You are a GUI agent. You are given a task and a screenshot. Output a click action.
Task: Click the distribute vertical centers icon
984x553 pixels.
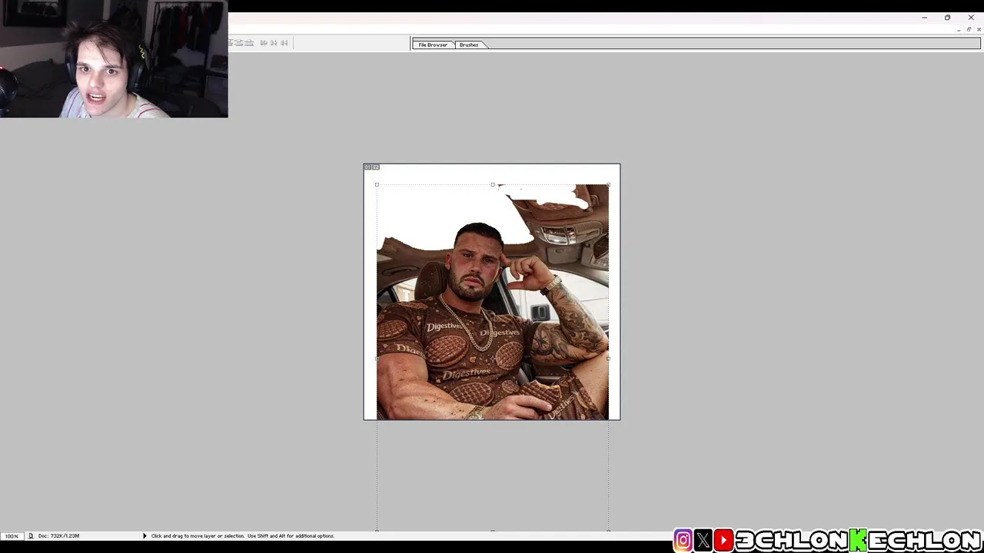pos(239,43)
